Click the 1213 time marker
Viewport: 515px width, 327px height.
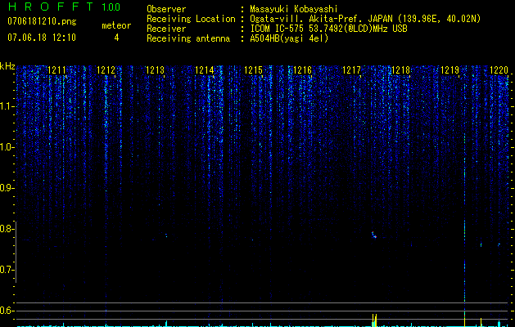click(x=155, y=70)
